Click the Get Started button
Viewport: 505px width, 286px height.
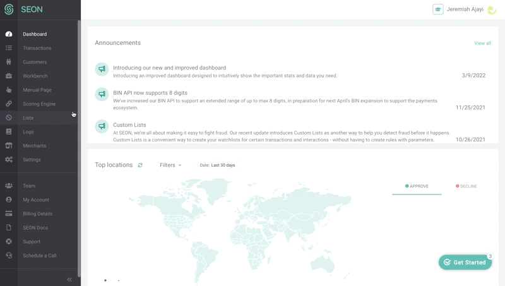[465, 262]
